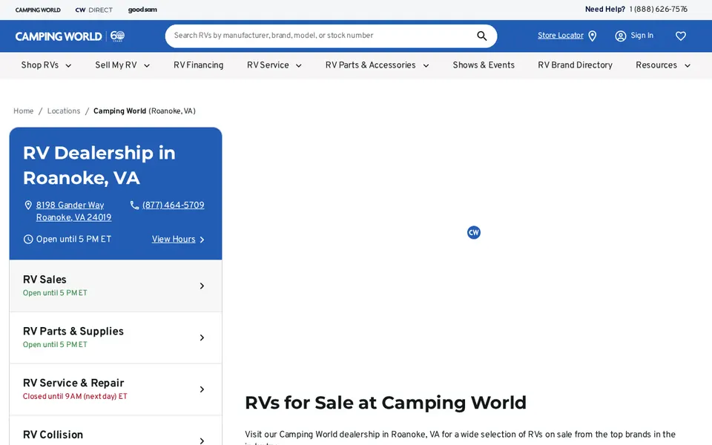Go to Locations breadcrumb
Screen dimensions: 712x445
(64, 111)
